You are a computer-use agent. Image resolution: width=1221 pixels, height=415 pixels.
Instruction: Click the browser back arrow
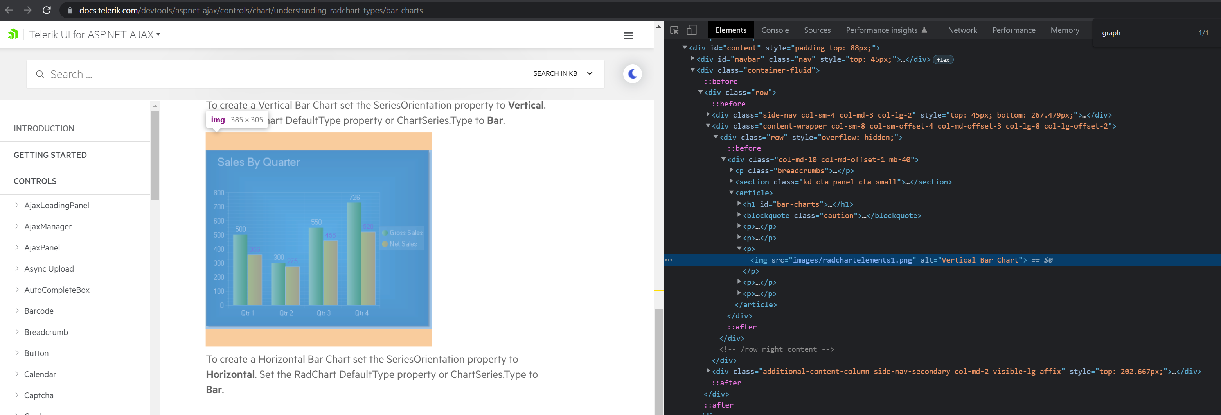click(9, 10)
